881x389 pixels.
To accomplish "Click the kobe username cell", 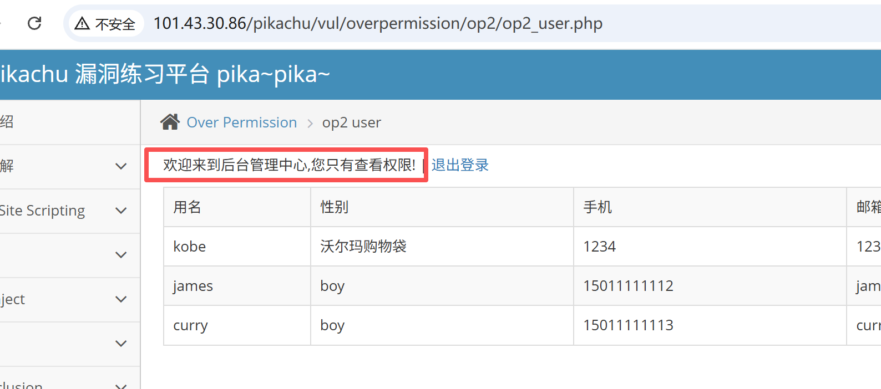I will point(237,247).
